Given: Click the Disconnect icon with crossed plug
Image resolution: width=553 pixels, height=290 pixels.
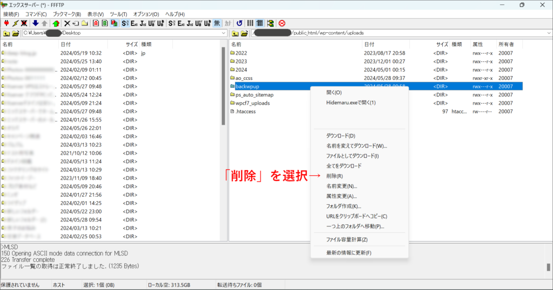Looking at the screenshot, I should coord(24,23).
